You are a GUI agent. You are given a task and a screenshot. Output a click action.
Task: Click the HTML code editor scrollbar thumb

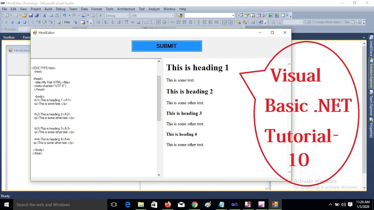tap(159, 98)
